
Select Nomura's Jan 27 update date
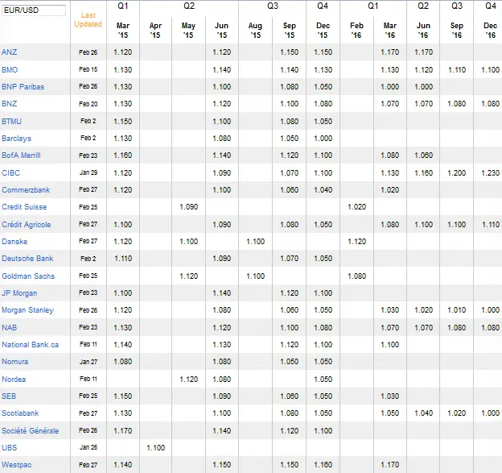coord(88,362)
